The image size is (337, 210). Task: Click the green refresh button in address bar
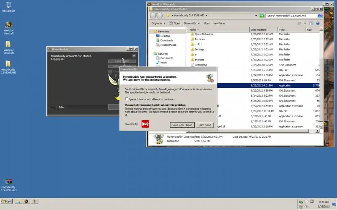[x=262, y=16]
